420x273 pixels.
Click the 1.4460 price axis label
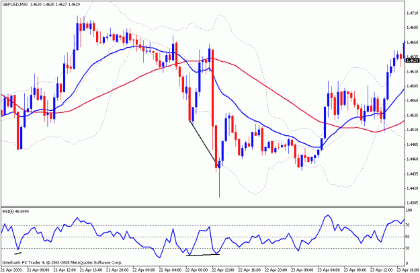point(413,159)
